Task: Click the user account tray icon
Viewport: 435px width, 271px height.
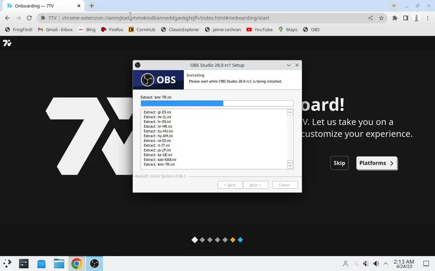Action: point(346,264)
